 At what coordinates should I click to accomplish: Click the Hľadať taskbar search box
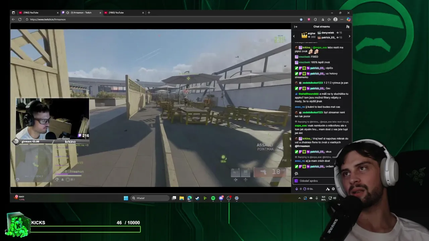tap(149, 198)
